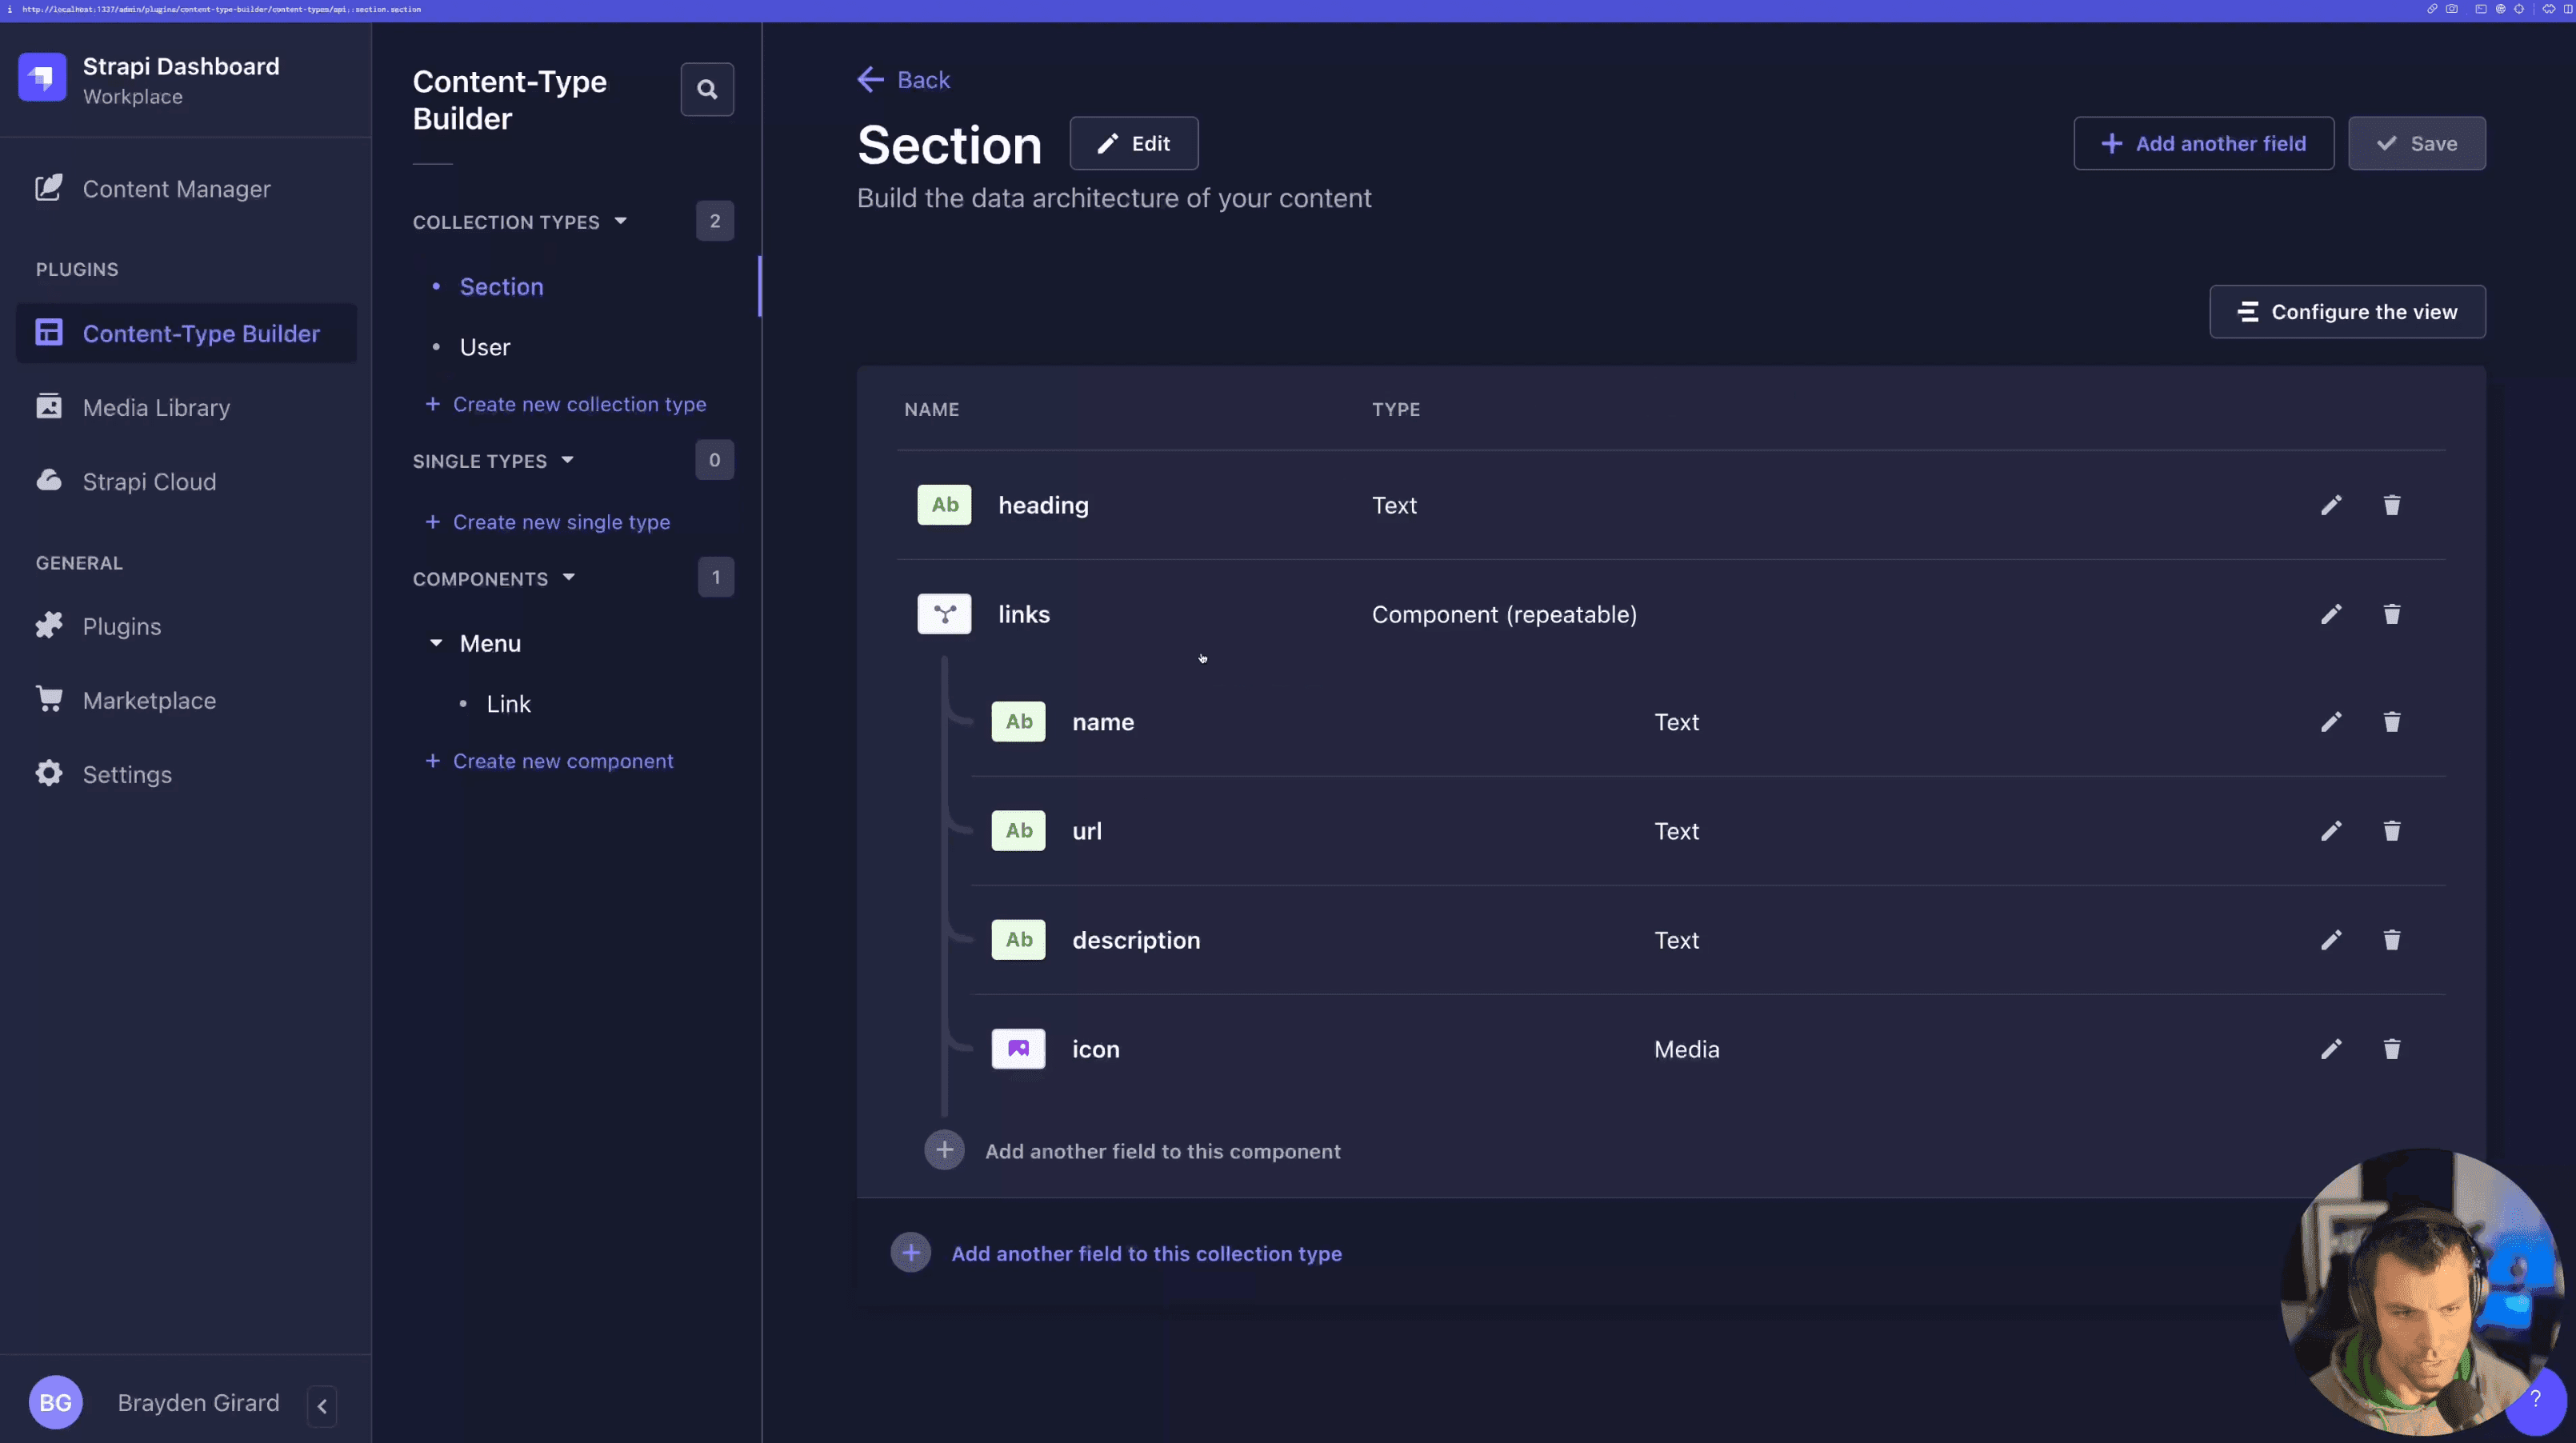
Task: Edit the description field
Action: (x=2331, y=940)
